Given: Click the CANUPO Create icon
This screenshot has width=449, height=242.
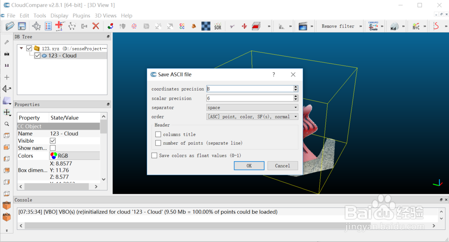Looking at the screenshot, I should coord(374,26).
